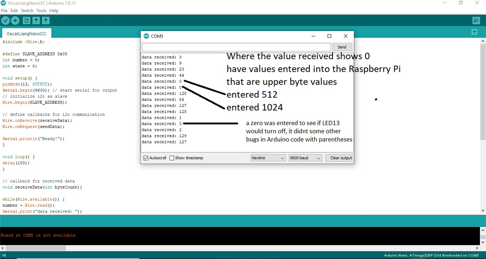Click line number 19 in status bar
Screen dimensions: 486x259
click(x=4, y=256)
